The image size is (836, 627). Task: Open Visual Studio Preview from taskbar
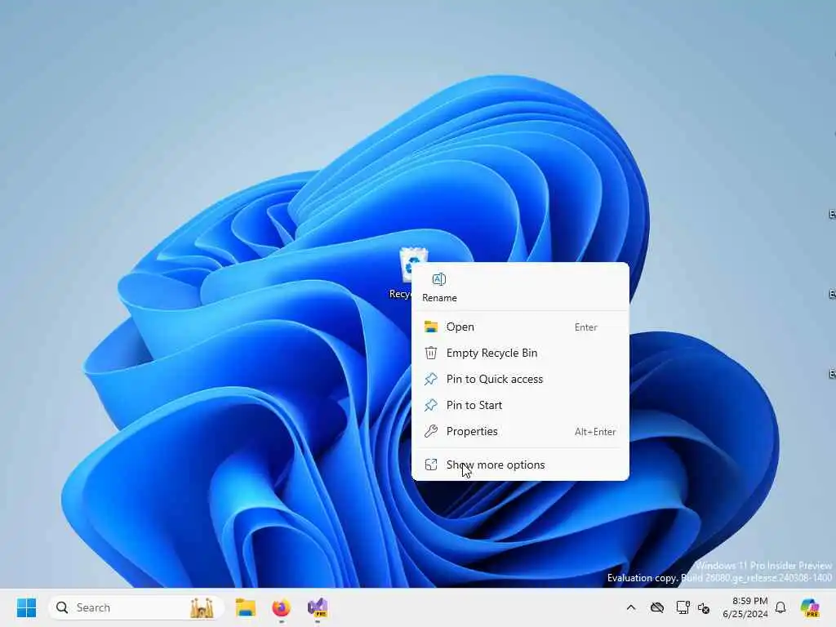click(x=318, y=607)
